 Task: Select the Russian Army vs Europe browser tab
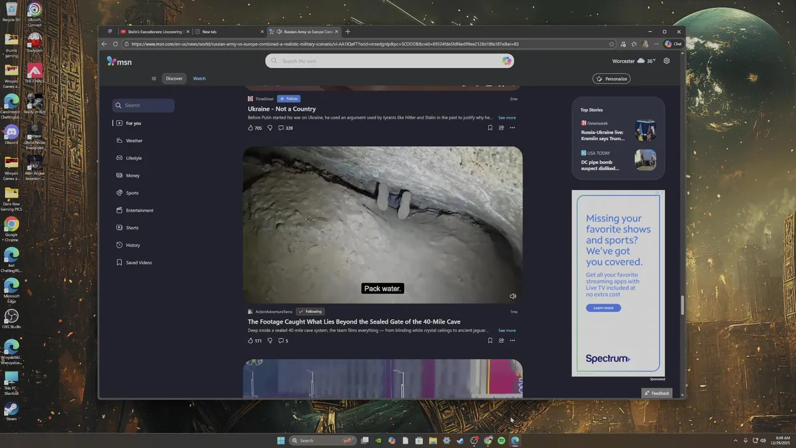[305, 32]
